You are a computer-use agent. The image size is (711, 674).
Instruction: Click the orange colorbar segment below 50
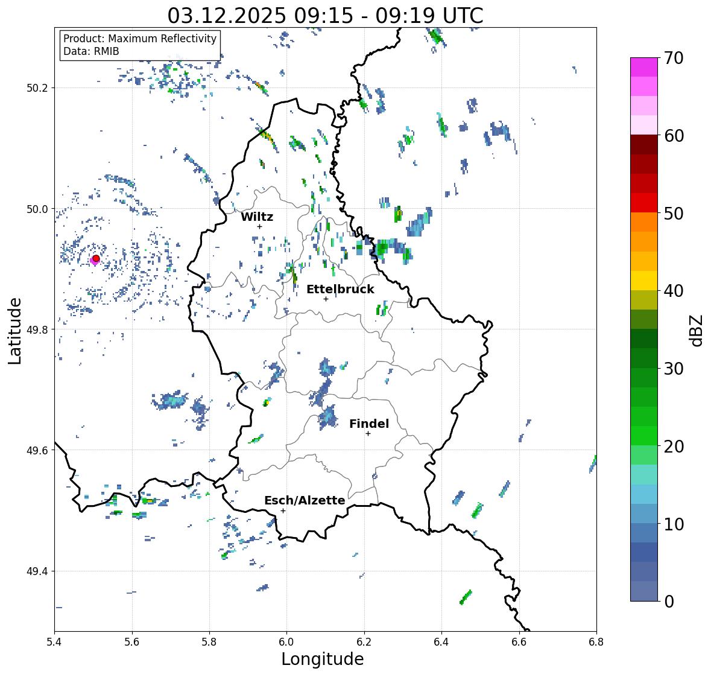644,222
